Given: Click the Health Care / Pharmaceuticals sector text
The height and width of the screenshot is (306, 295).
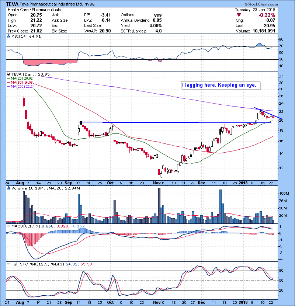Looking at the screenshot, I should (34, 10).
